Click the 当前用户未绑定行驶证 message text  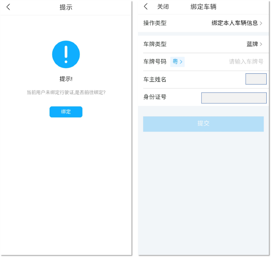point(66,92)
